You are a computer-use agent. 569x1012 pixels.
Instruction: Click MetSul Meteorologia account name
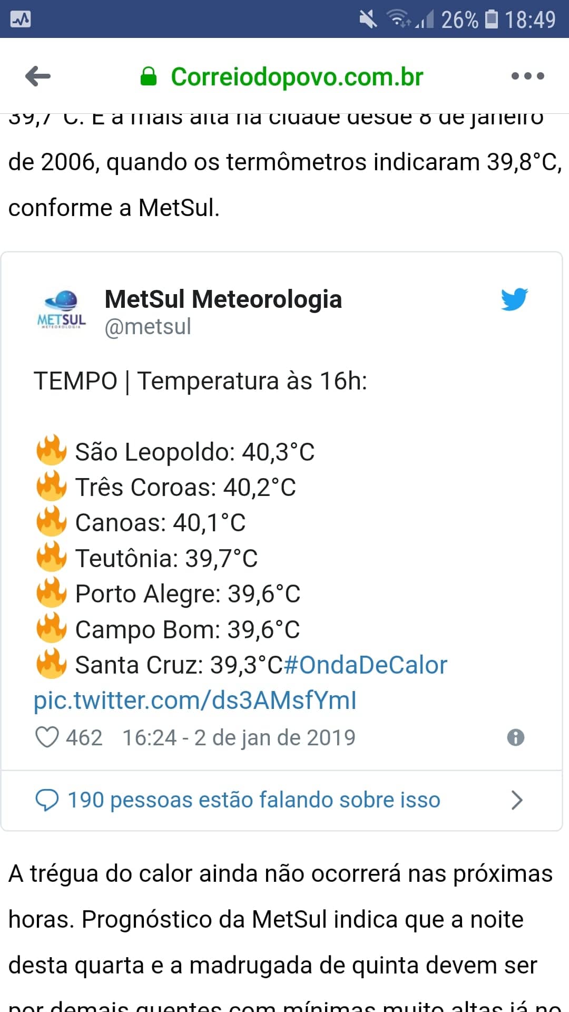coord(223,299)
